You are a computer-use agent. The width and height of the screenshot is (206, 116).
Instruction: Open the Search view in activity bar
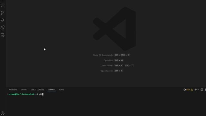[x=3, y=5]
